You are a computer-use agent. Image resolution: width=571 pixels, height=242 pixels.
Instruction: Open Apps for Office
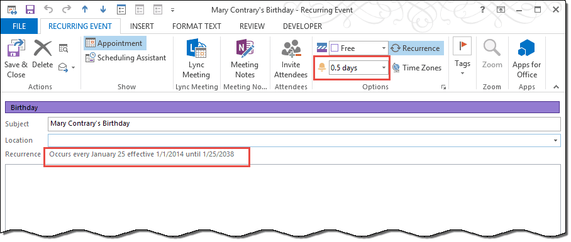[x=526, y=58]
